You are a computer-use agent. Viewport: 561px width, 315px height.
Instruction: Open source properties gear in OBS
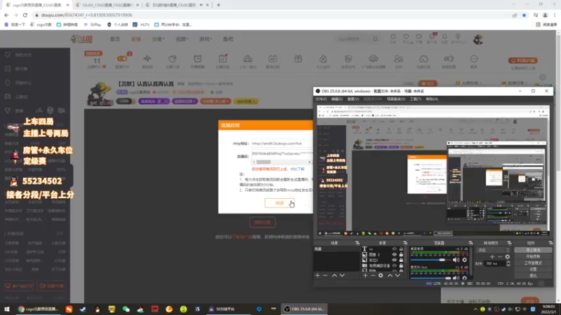[x=381, y=275]
